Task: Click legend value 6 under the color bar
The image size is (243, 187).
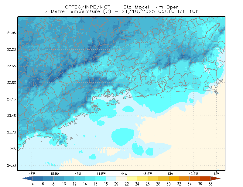Action: tap(43, 184)
